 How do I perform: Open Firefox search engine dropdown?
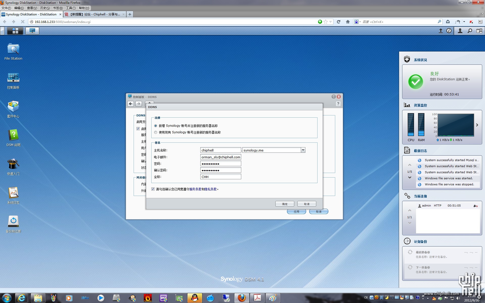tap(357, 22)
